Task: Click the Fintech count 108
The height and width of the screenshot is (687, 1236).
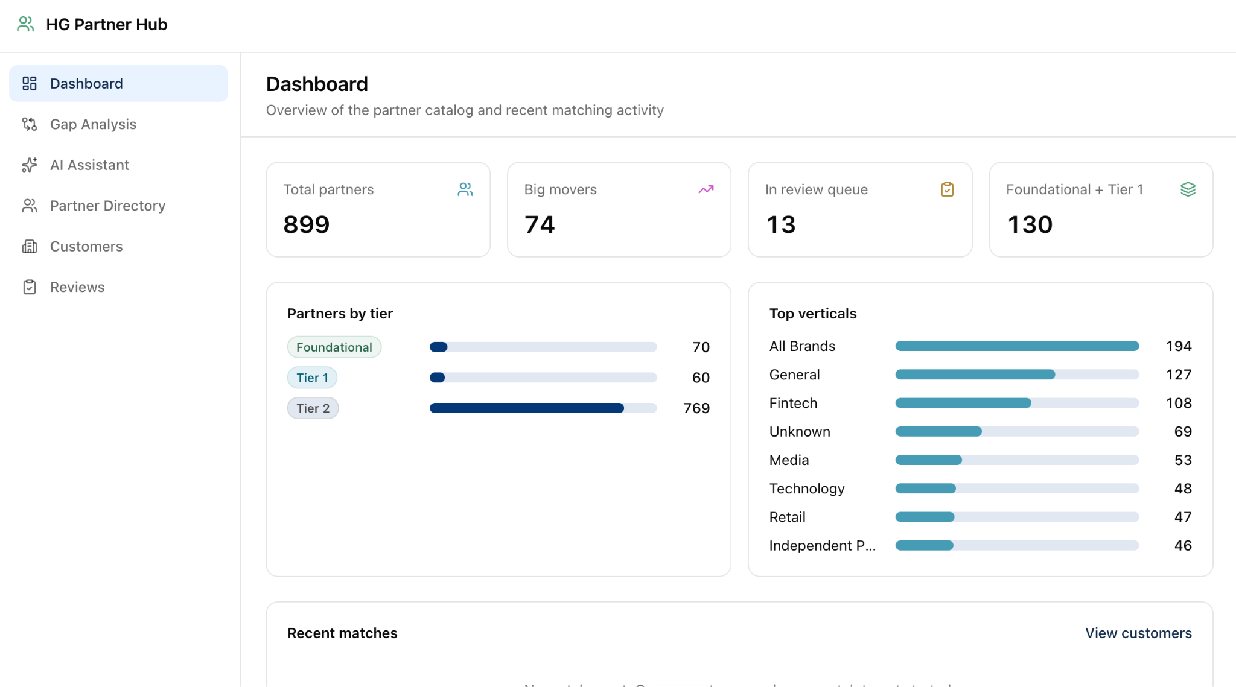Action: pyautogui.click(x=1179, y=403)
